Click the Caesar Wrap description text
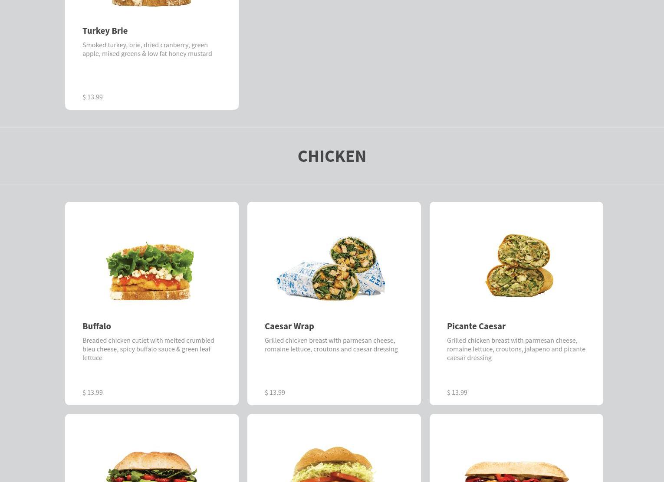This screenshot has width=664, height=482. tap(331, 344)
